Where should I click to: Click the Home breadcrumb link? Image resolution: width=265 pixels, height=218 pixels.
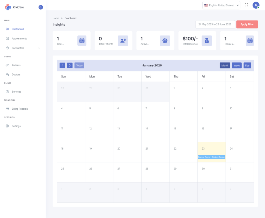56,18
